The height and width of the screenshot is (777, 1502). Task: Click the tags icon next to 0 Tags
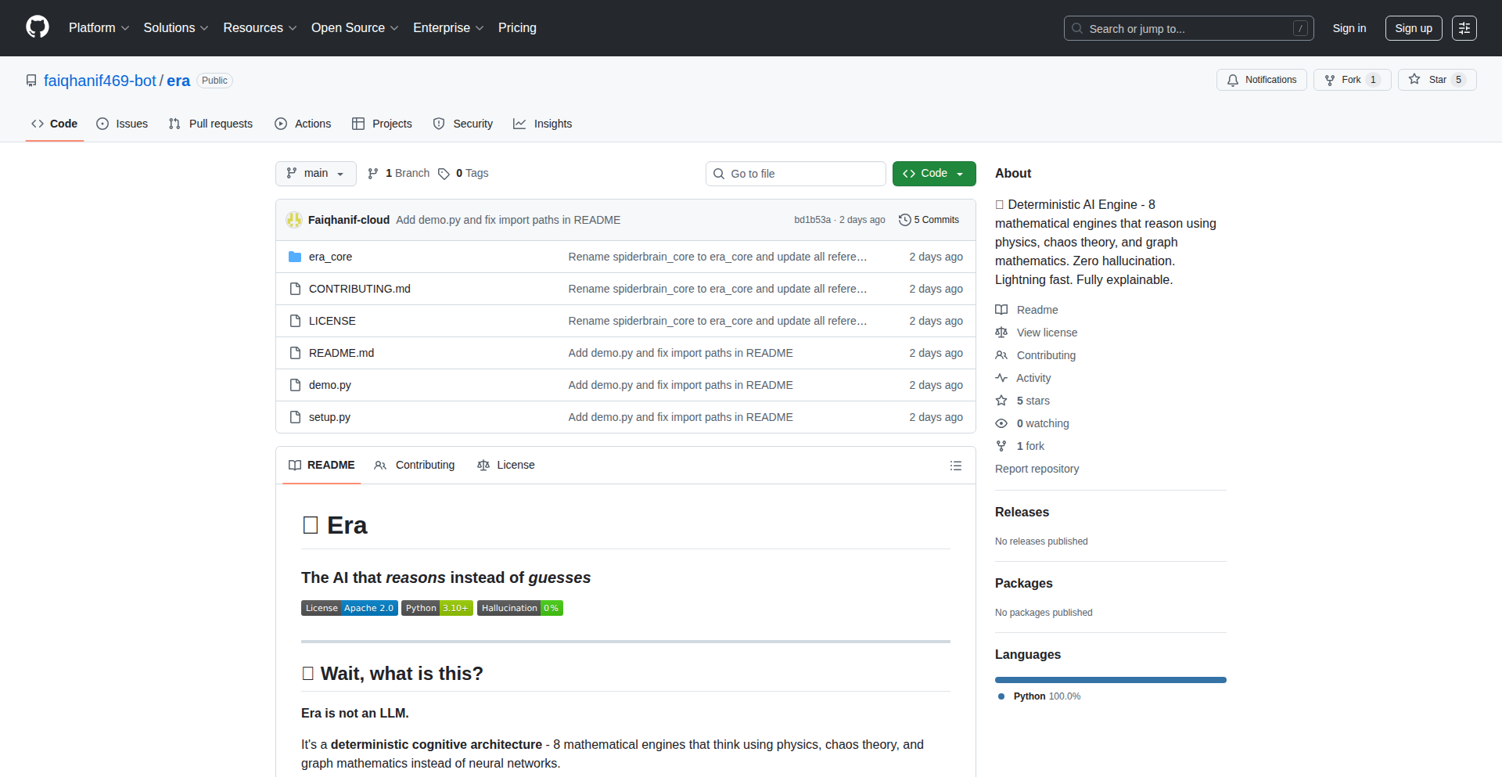click(x=444, y=174)
